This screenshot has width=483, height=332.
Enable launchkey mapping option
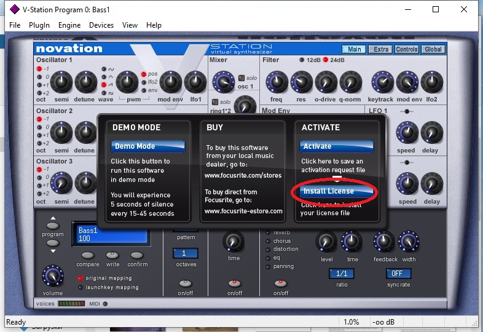tap(80, 287)
